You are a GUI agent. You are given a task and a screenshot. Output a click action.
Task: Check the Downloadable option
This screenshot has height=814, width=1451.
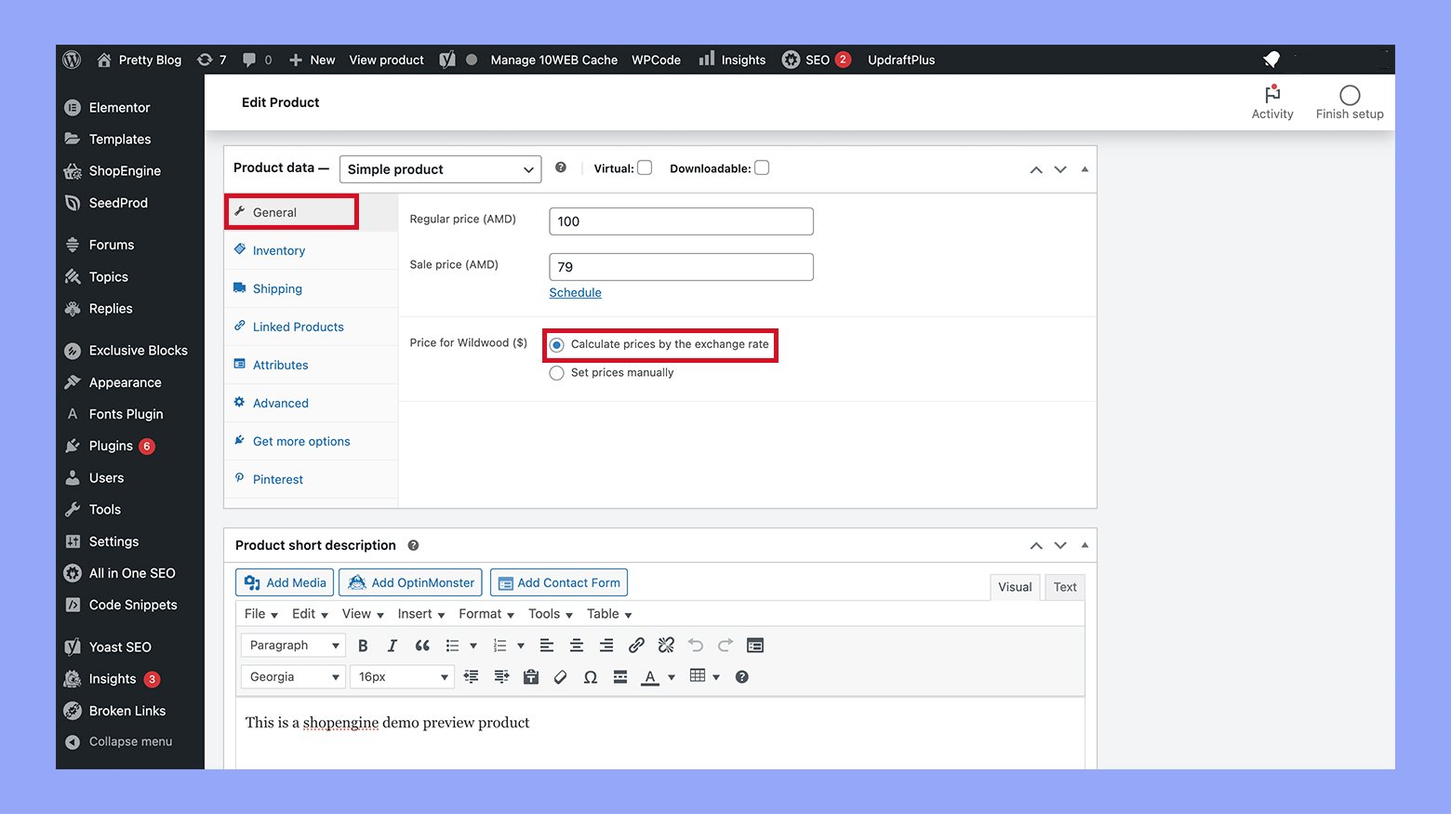point(762,168)
